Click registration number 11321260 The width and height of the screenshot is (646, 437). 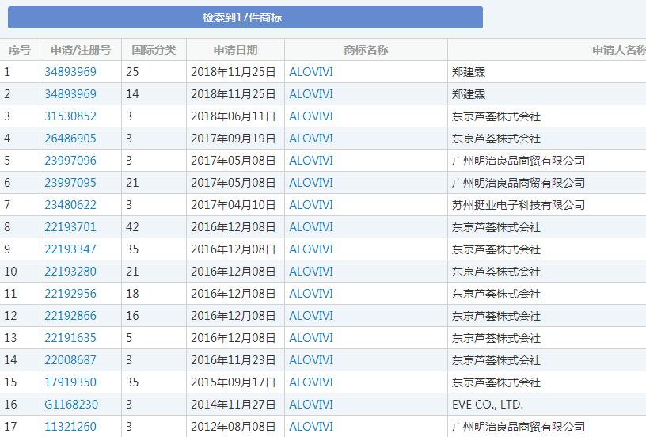click(x=70, y=427)
